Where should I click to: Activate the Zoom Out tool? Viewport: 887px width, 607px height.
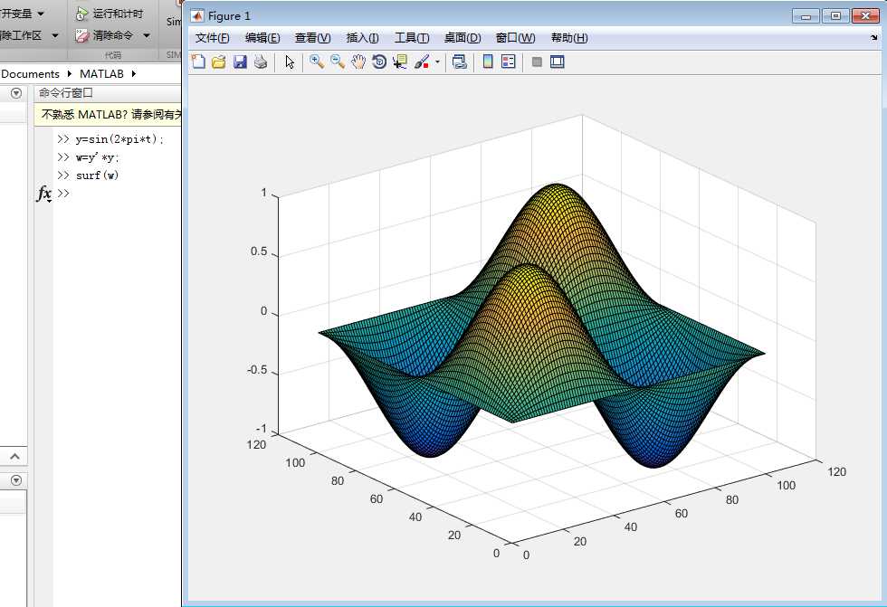pyautogui.click(x=338, y=62)
